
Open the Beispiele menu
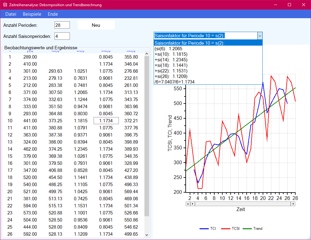tap(32, 14)
